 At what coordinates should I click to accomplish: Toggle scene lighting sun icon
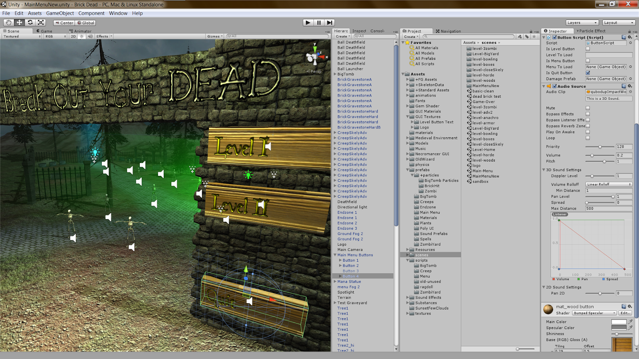82,36
